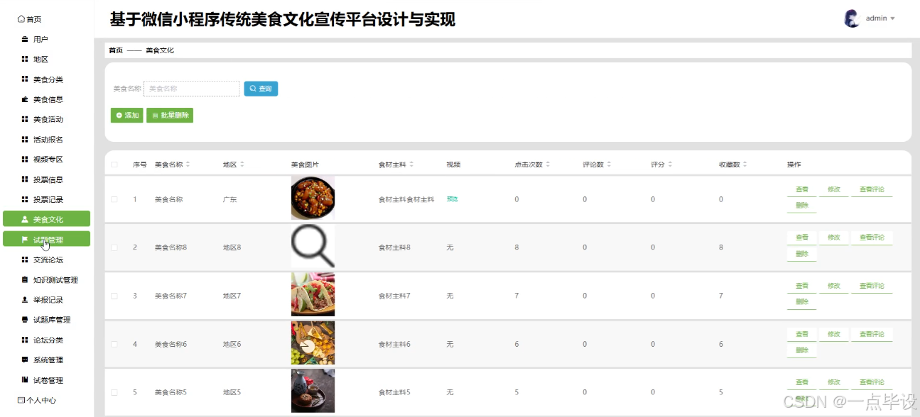
Task: Click the chart icon beside 试卷管理
Action: pos(25,379)
